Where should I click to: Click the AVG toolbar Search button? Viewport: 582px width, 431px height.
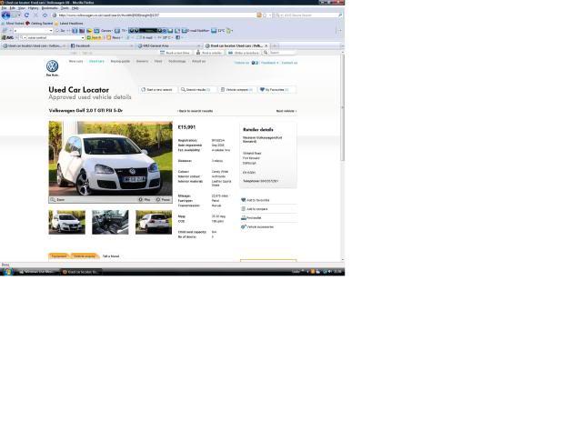click(95, 37)
